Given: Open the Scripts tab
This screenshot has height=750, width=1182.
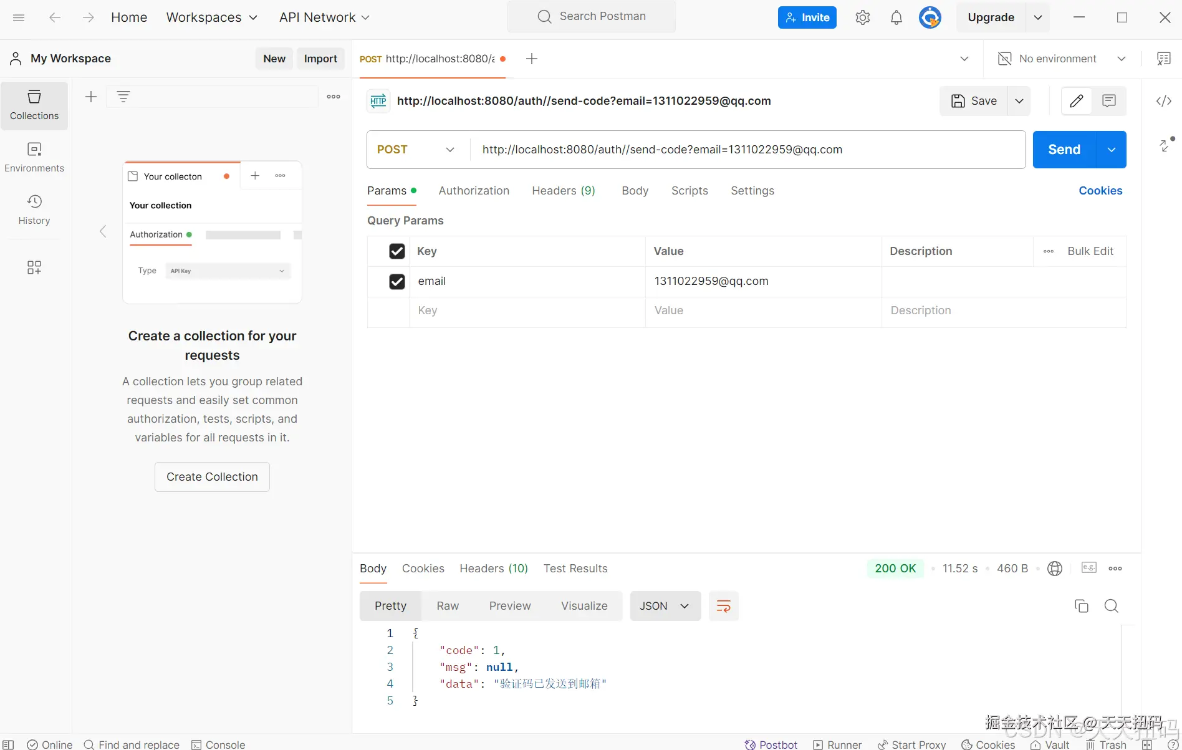Looking at the screenshot, I should pos(689,191).
